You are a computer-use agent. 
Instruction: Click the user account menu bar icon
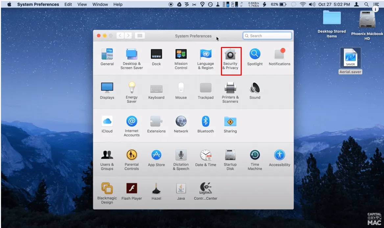(357, 4)
